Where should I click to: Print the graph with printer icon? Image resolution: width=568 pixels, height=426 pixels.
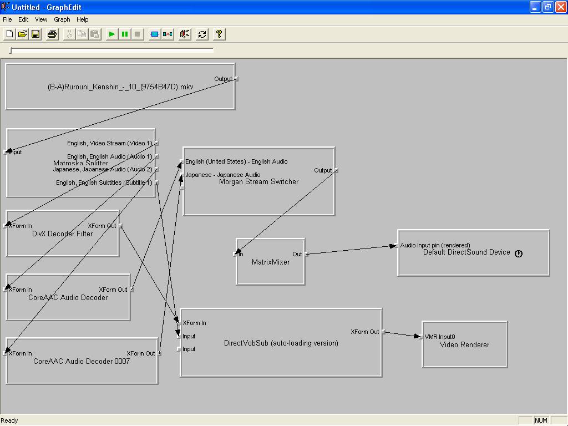[x=52, y=34]
